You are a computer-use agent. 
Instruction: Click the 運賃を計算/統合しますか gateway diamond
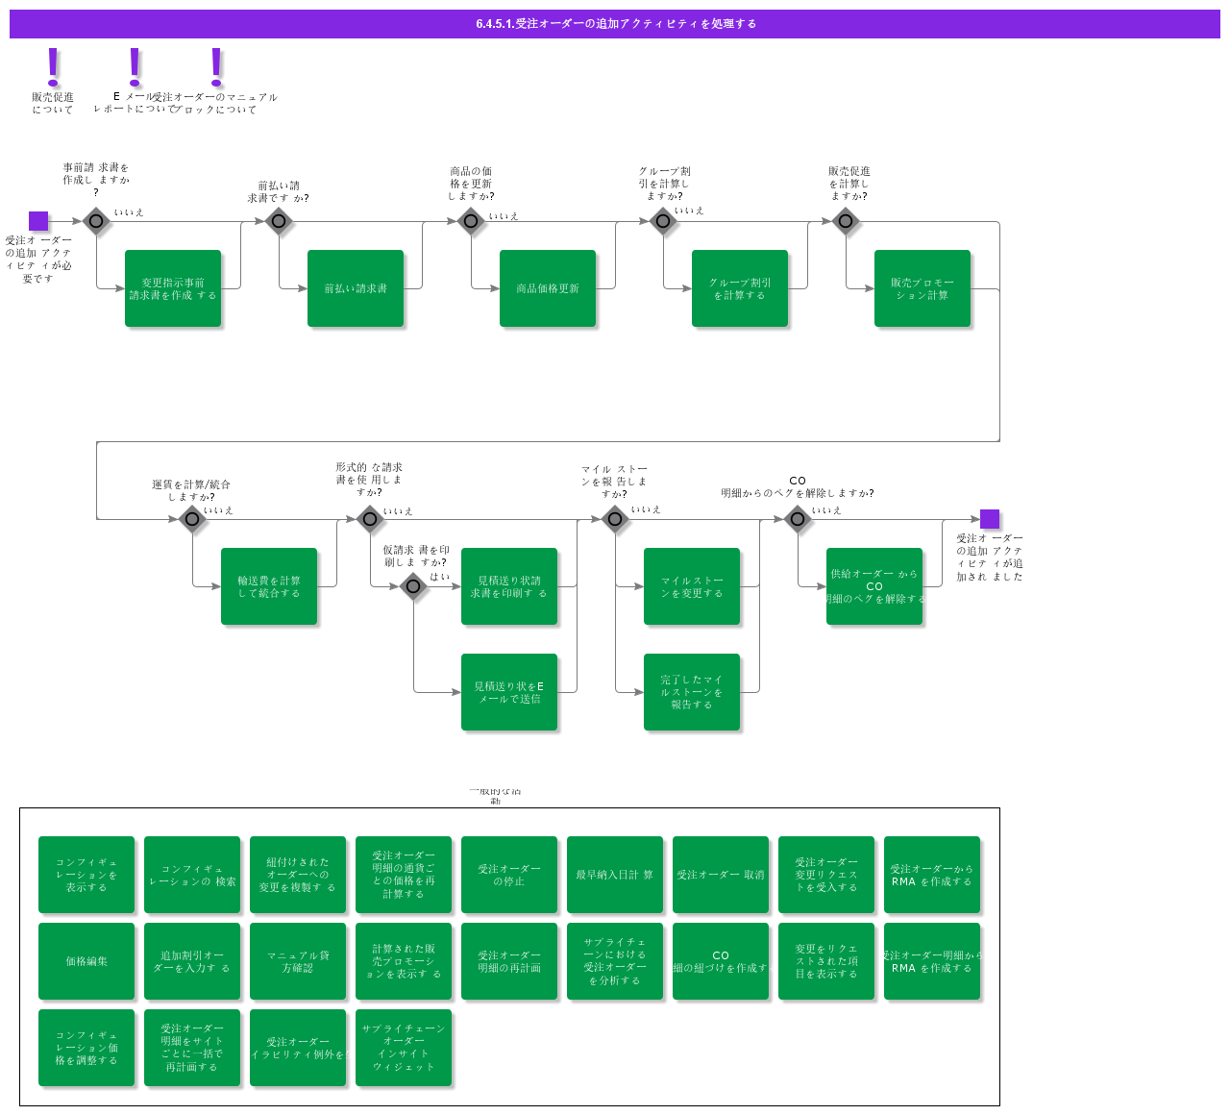pos(192,519)
